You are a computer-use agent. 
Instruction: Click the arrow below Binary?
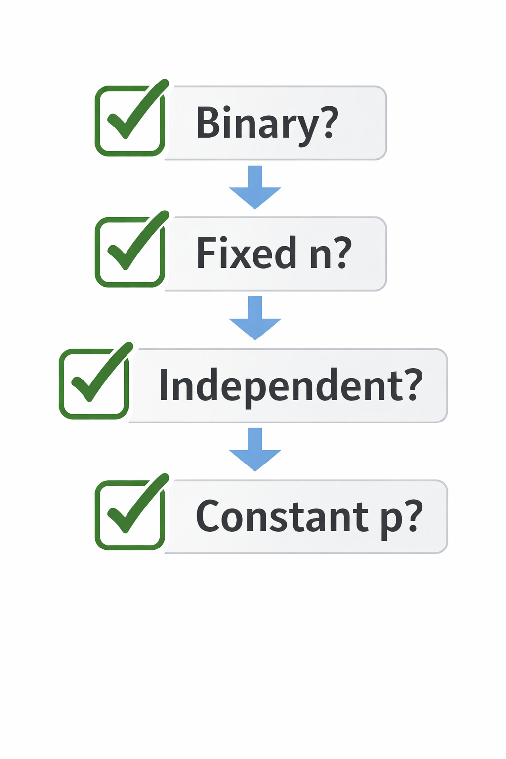click(x=255, y=187)
